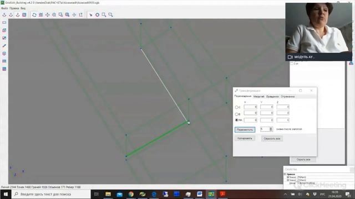Open the notification center icon
This screenshot has height=199, width=355.
(x=348, y=194)
